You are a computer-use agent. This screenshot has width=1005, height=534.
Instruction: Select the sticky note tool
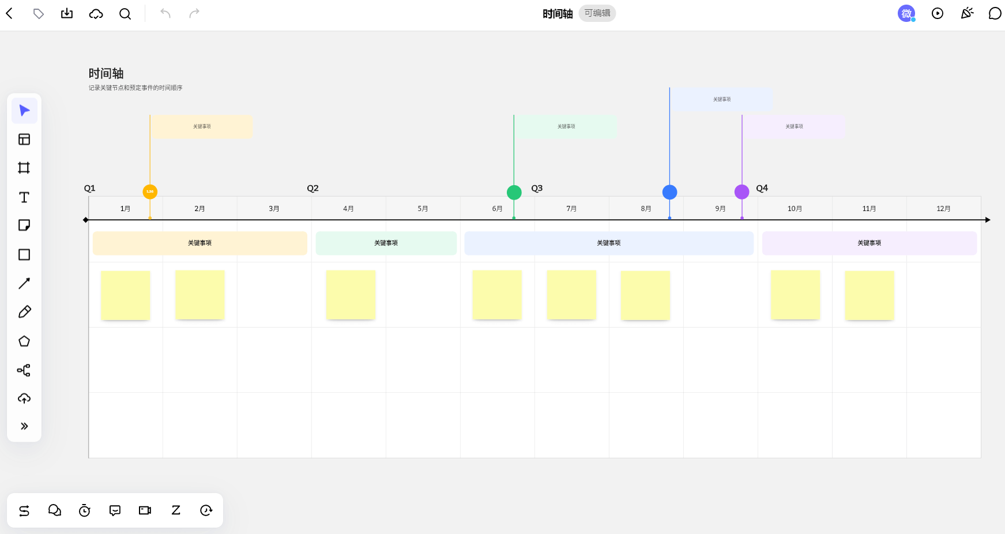(x=24, y=225)
